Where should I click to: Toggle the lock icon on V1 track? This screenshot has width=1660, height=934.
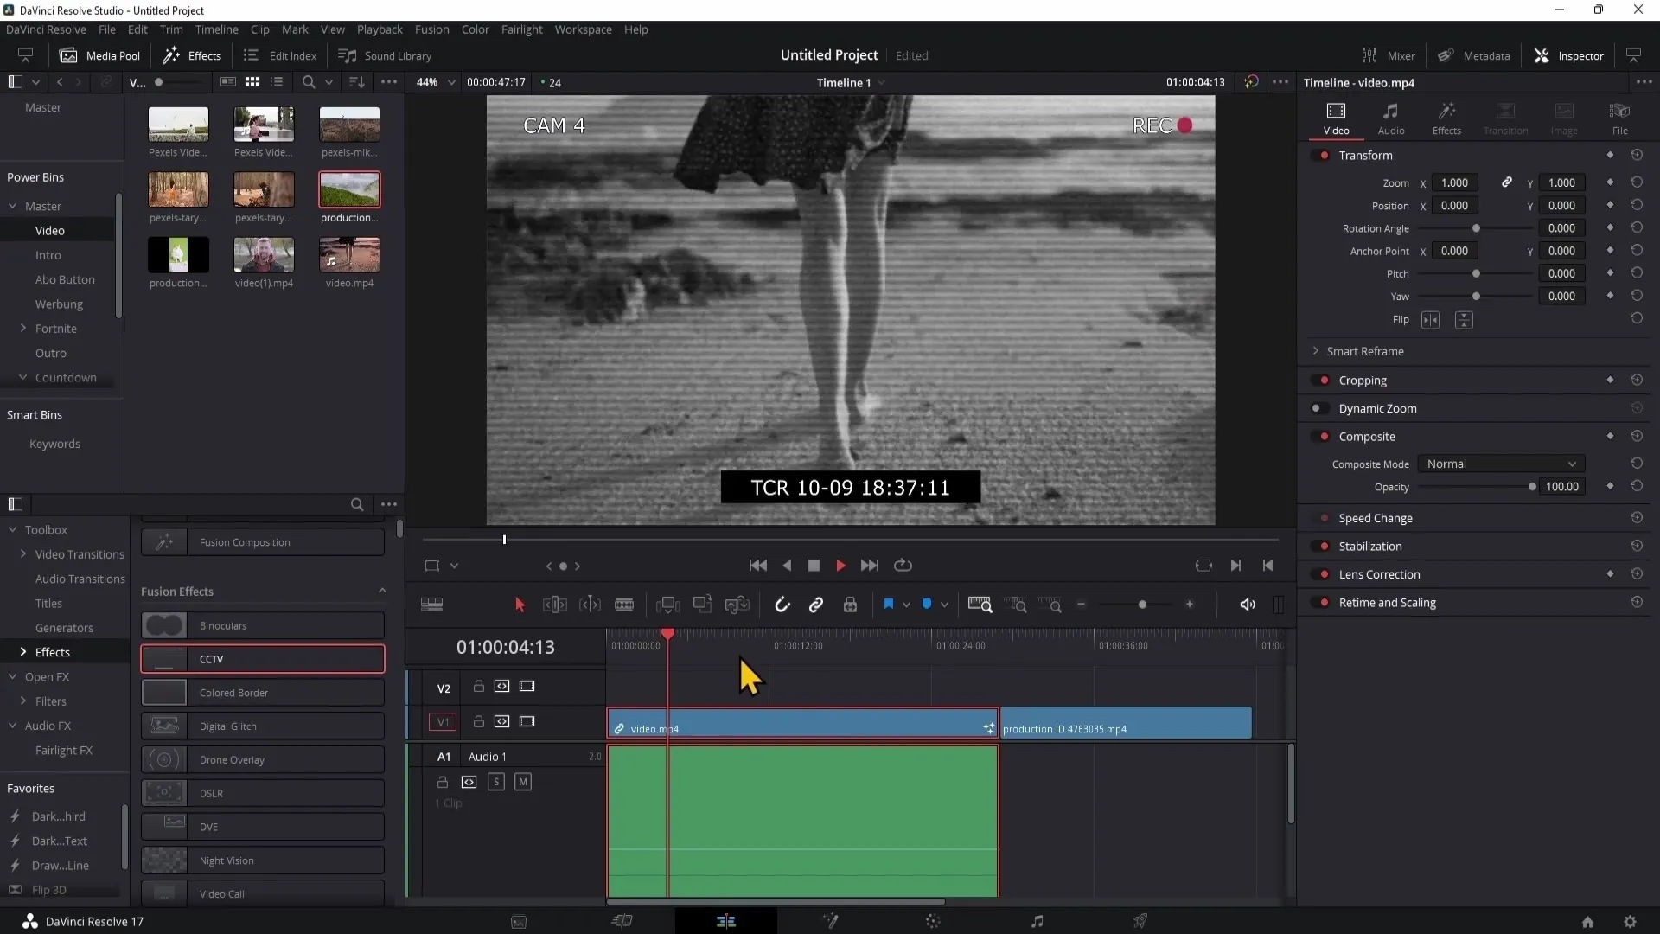[x=478, y=720]
